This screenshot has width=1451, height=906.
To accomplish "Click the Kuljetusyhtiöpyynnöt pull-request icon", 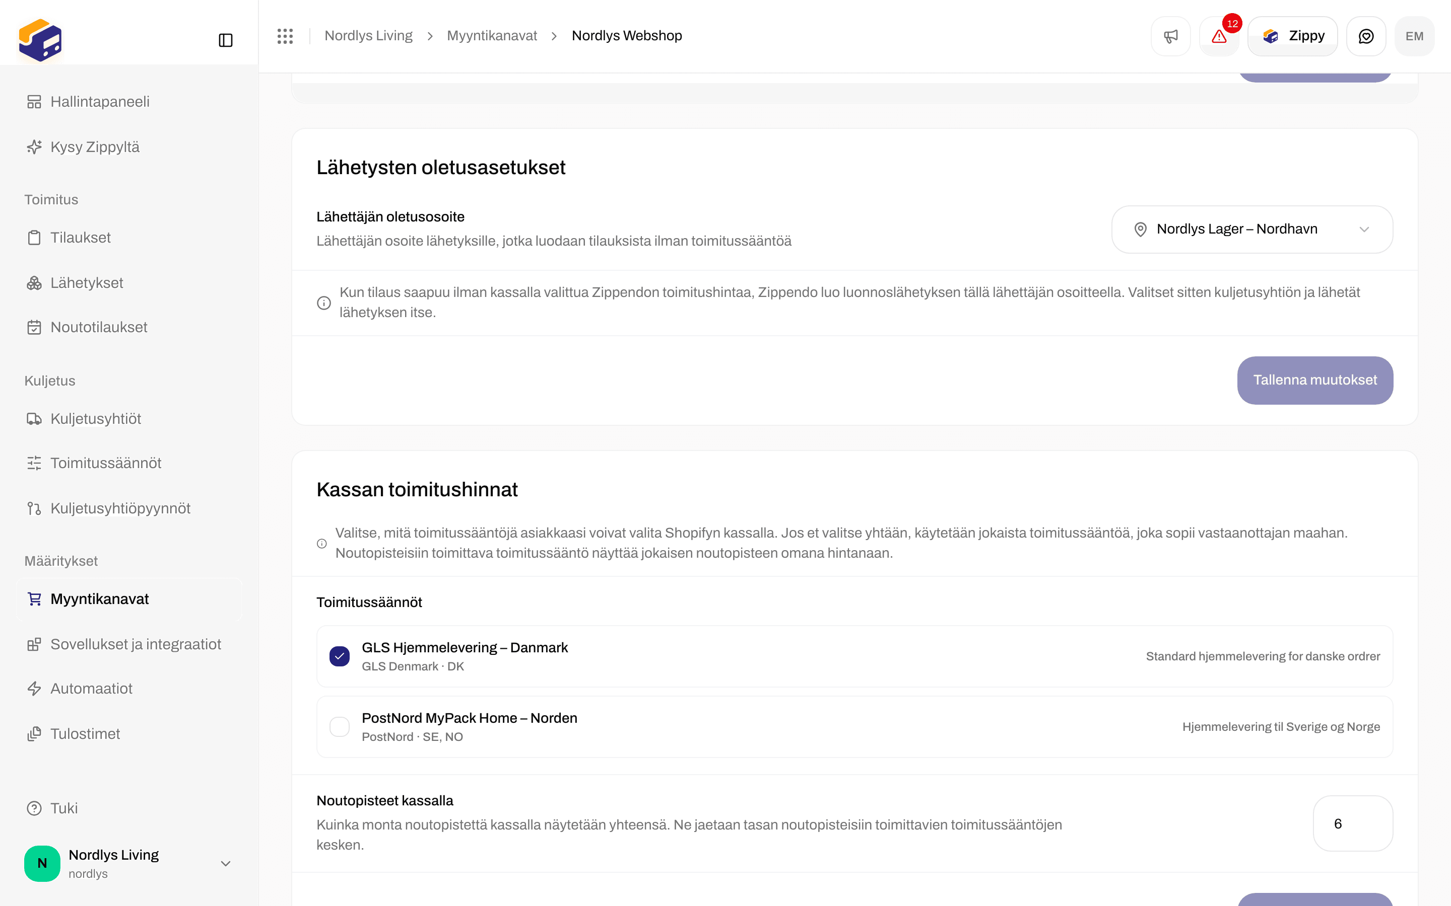I will point(34,509).
